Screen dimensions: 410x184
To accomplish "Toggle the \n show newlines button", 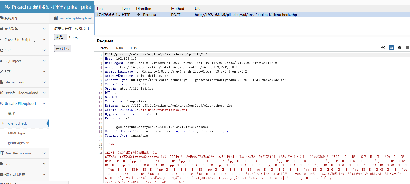I will pyautogui.click(x=399, y=47).
